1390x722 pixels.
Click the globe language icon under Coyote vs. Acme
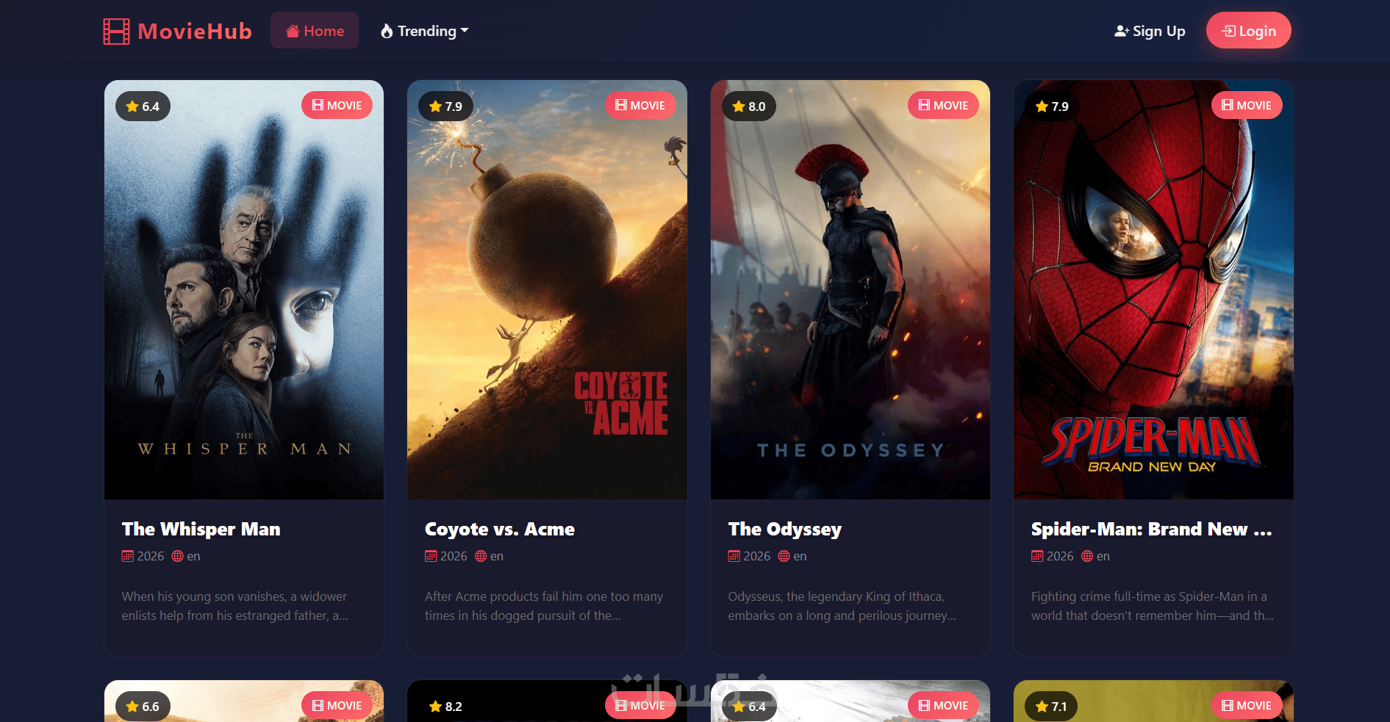(x=481, y=556)
